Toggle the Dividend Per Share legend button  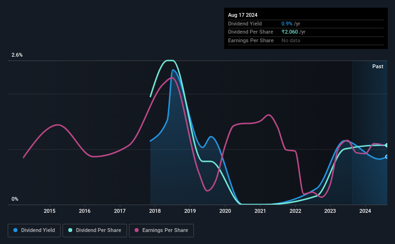(x=95, y=231)
